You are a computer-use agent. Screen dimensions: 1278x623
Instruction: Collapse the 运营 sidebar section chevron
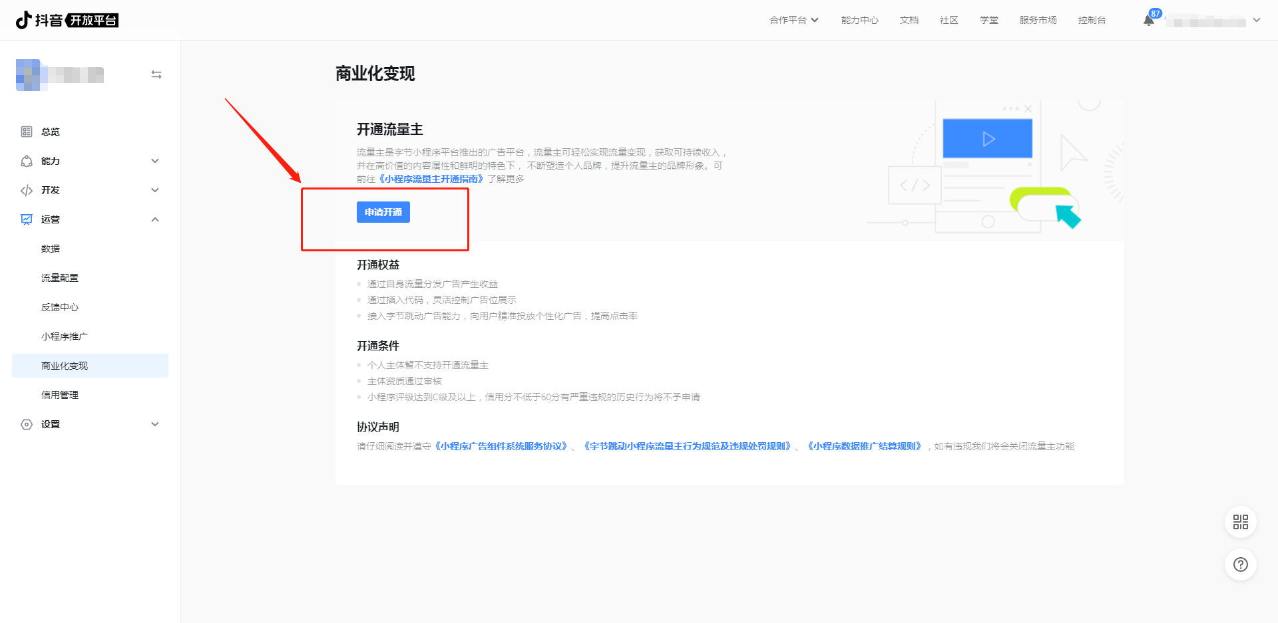[155, 219]
